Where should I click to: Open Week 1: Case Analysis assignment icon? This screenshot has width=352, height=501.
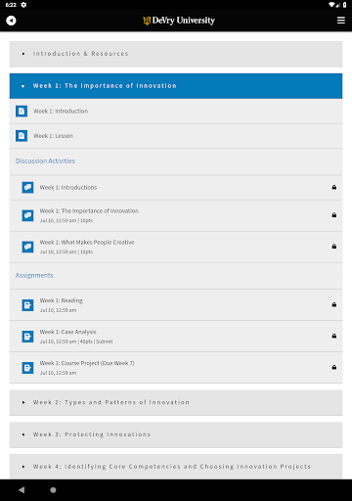(x=27, y=337)
